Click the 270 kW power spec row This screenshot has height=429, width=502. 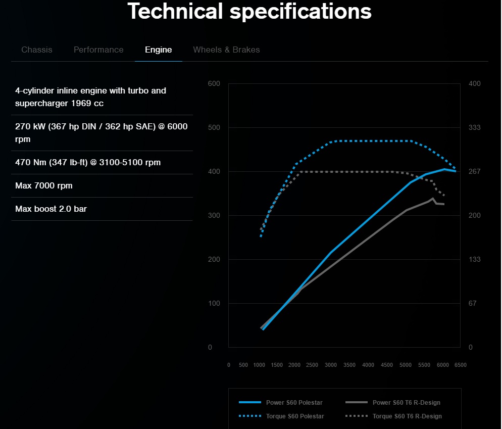click(102, 132)
